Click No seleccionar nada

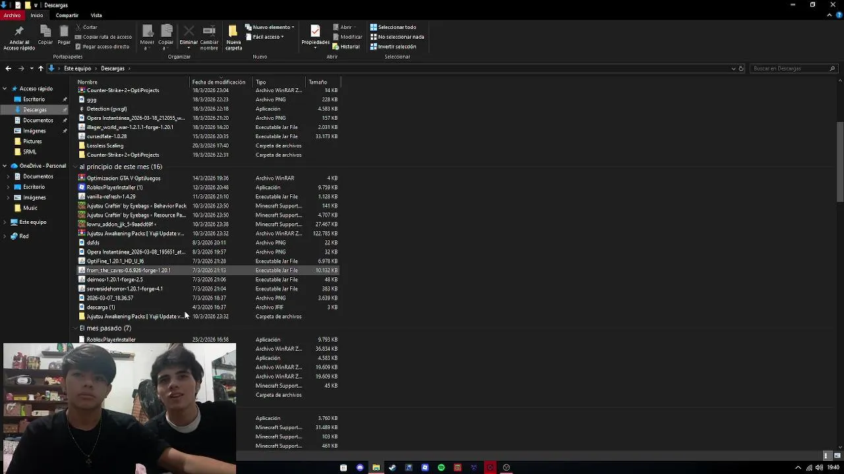pyautogui.click(x=397, y=37)
